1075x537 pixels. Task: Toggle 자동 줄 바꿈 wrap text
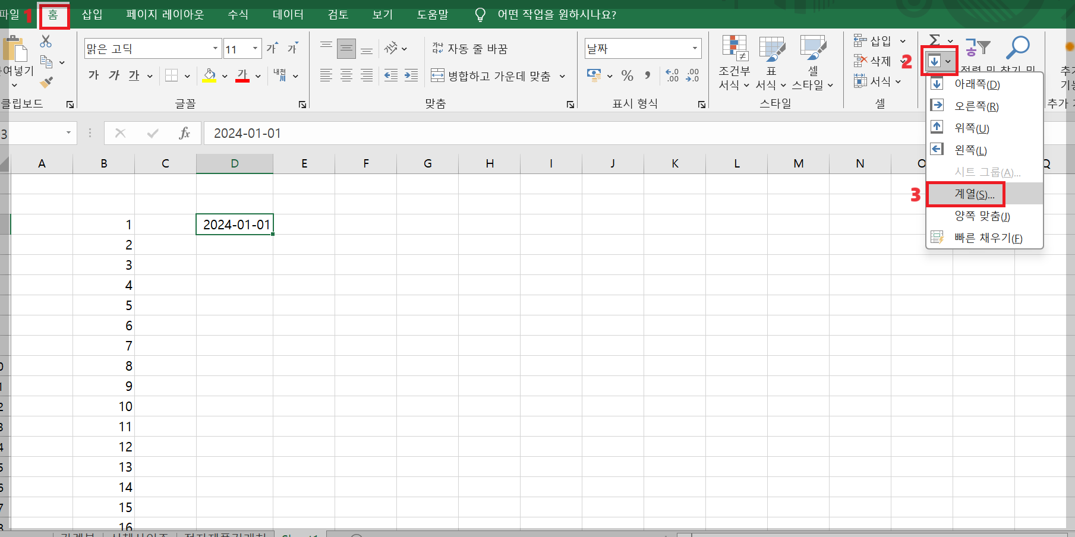[x=469, y=49]
